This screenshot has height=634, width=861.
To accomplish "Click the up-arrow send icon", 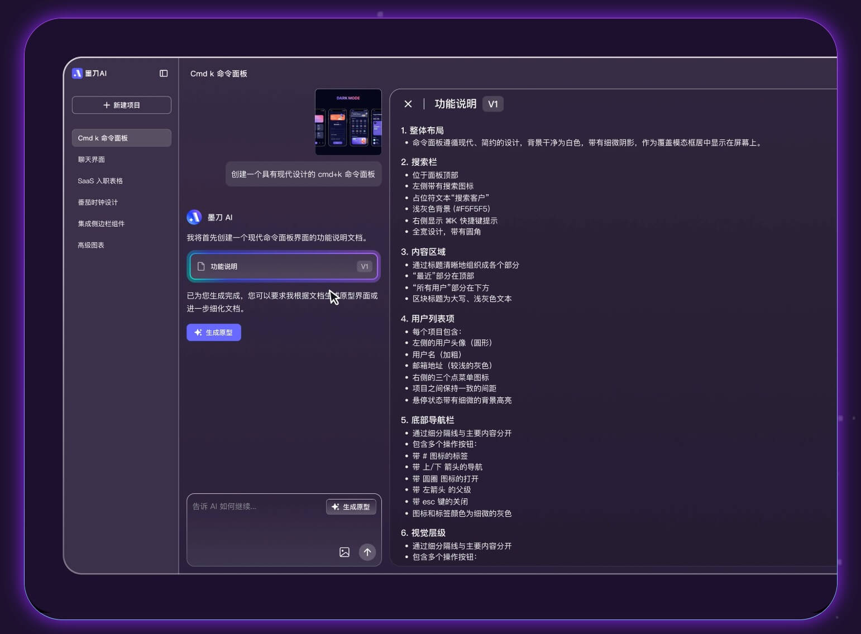I will pyautogui.click(x=367, y=553).
